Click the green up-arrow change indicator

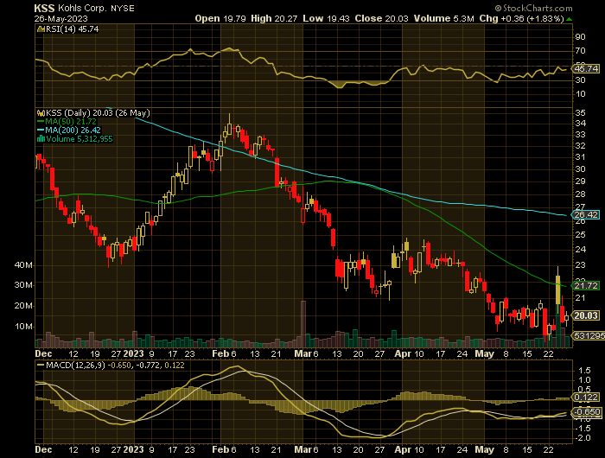[x=569, y=19]
